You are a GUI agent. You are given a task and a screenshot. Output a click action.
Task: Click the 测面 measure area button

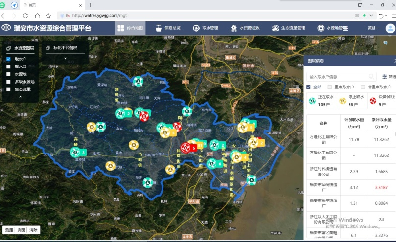coord(21,230)
